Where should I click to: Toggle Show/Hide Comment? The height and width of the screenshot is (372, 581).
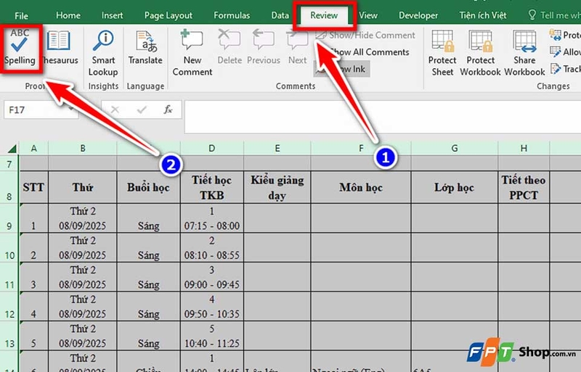pos(365,35)
